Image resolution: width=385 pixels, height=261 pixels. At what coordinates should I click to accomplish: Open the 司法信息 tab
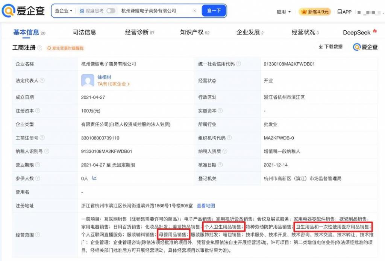(85, 32)
